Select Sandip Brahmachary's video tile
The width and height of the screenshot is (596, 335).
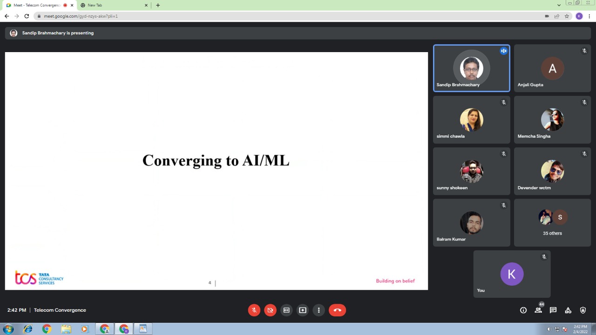471,68
